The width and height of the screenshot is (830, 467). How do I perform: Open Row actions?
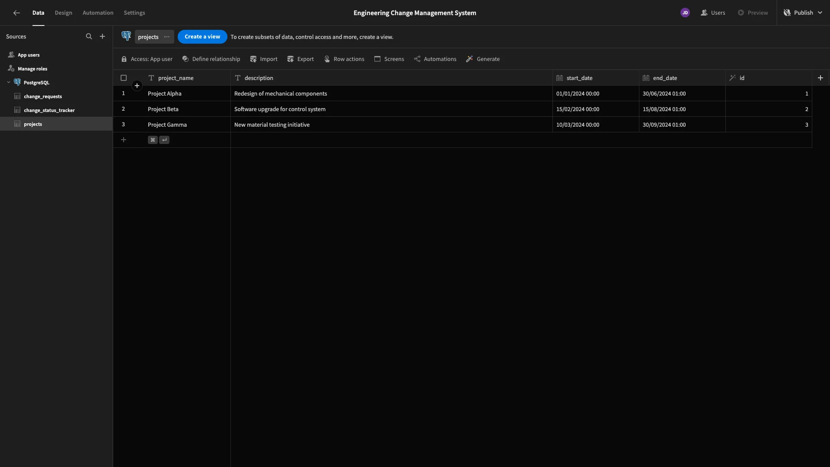(344, 59)
